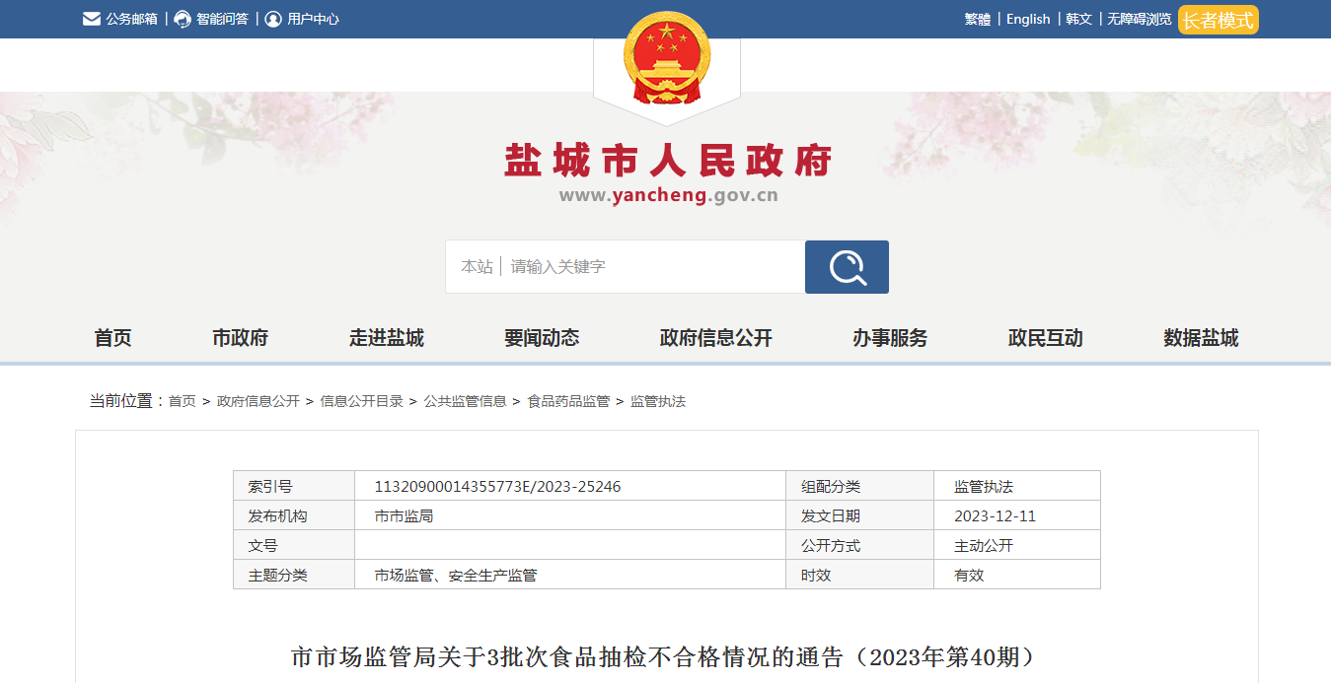Screen dimensions: 1331x683
Task: Type in the 请输入关键字 search field
Action: (651, 267)
